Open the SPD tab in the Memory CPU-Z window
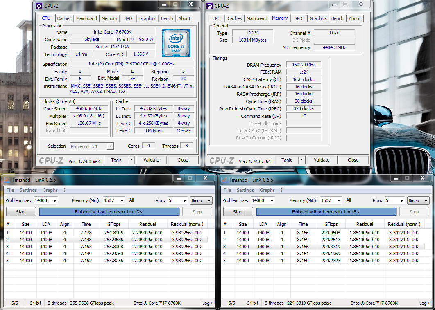The height and width of the screenshot is (310, 435). point(299,18)
